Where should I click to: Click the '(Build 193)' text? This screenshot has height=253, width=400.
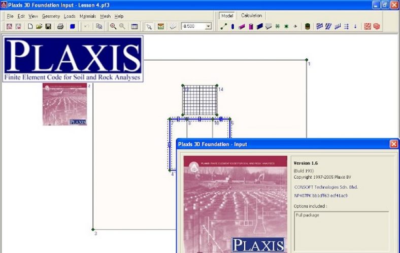pos(304,171)
